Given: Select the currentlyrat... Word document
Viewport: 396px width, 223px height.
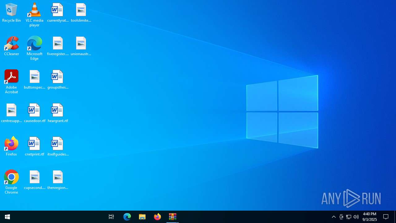Looking at the screenshot, I should point(58,13).
